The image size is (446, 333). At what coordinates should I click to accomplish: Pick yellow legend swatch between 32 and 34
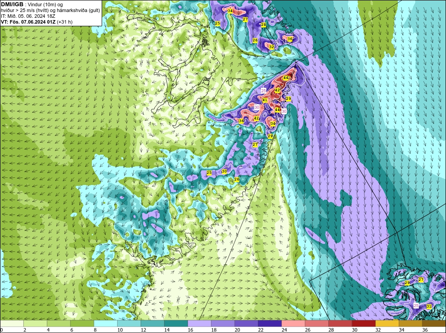pos(387,324)
